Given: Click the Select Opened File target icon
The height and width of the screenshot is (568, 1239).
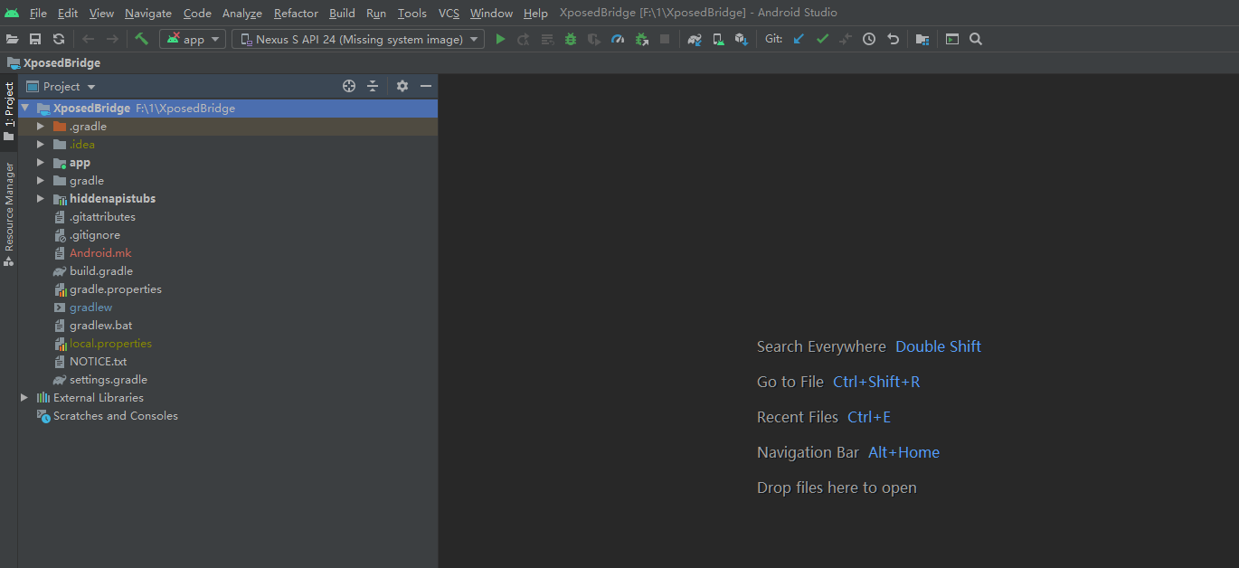Looking at the screenshot, I should click(349, 86).
